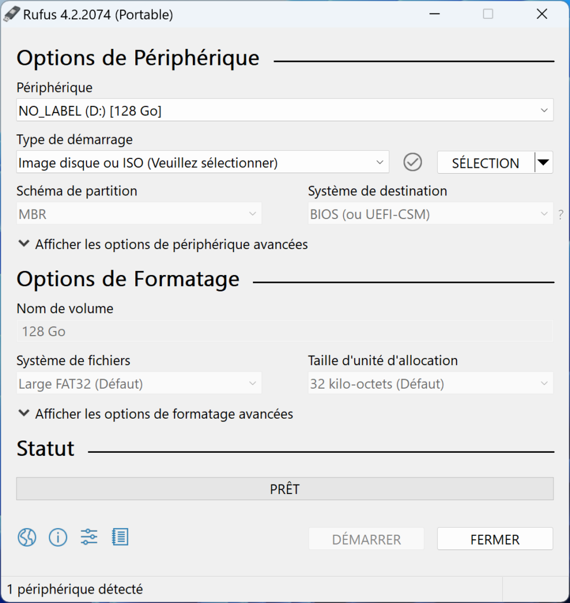Open the Taille d'unité d'allocation dropdown
570x603 pixels.
pyautogui.click(x=430, y=383)
